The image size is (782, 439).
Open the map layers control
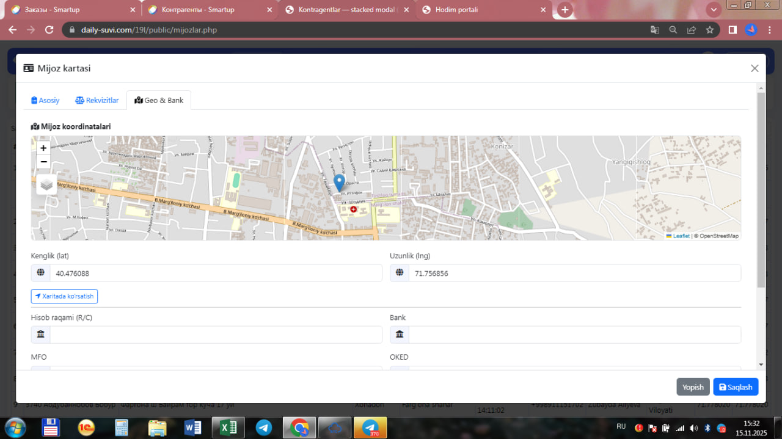[46, 184]
